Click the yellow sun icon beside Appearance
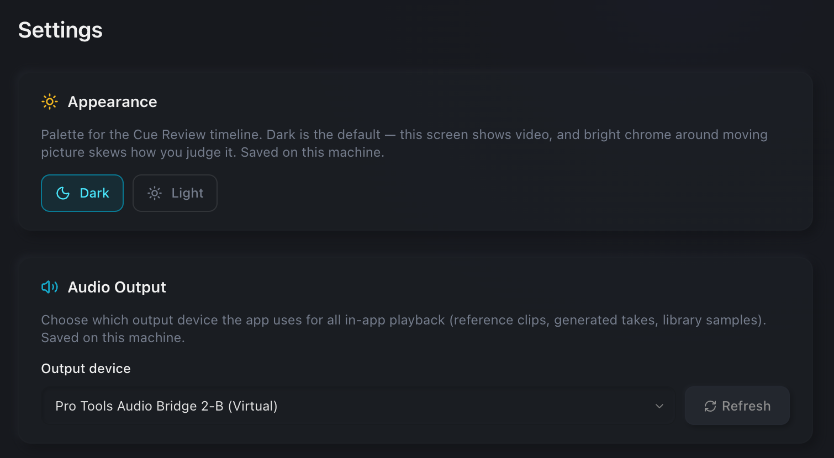The width and height of the screenshot is (834, 458). 50,102
